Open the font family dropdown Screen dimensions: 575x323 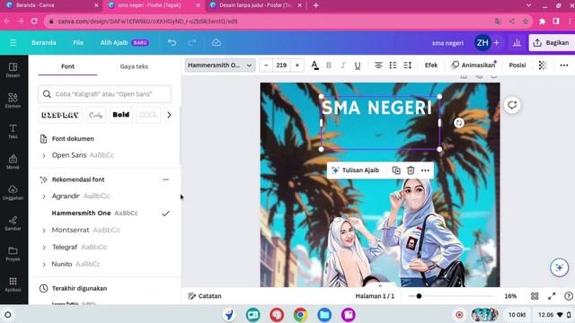click(220, 65)
